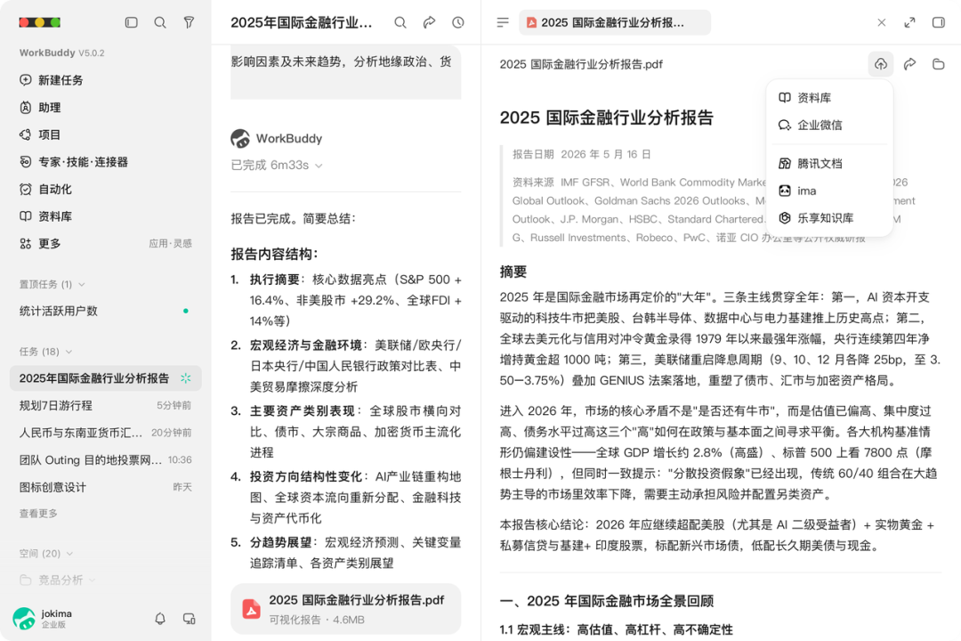Click the 1.1 宏观主线 subheading

point(616,629)
